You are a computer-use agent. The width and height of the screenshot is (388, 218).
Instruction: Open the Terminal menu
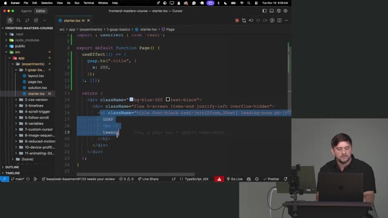89,3
